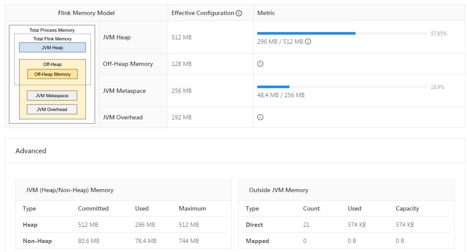This screenshot has width=467, height=252.
Task: Click the JVM Metaspace configured value 256 MB
Action: point(181,91)
